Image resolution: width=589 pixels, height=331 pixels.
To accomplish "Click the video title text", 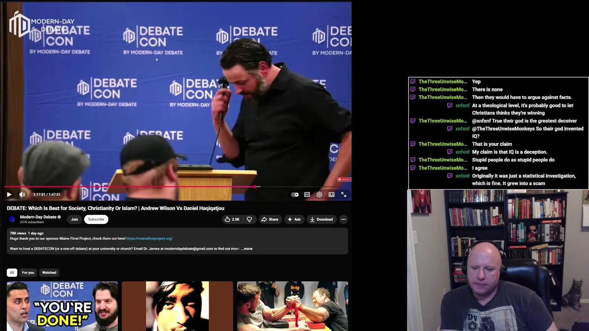I will point(115,208).
